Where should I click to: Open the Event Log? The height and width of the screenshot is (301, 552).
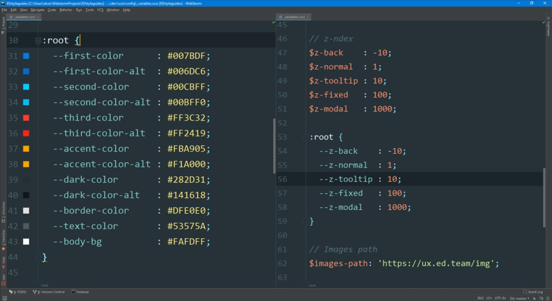coord(533,292)
